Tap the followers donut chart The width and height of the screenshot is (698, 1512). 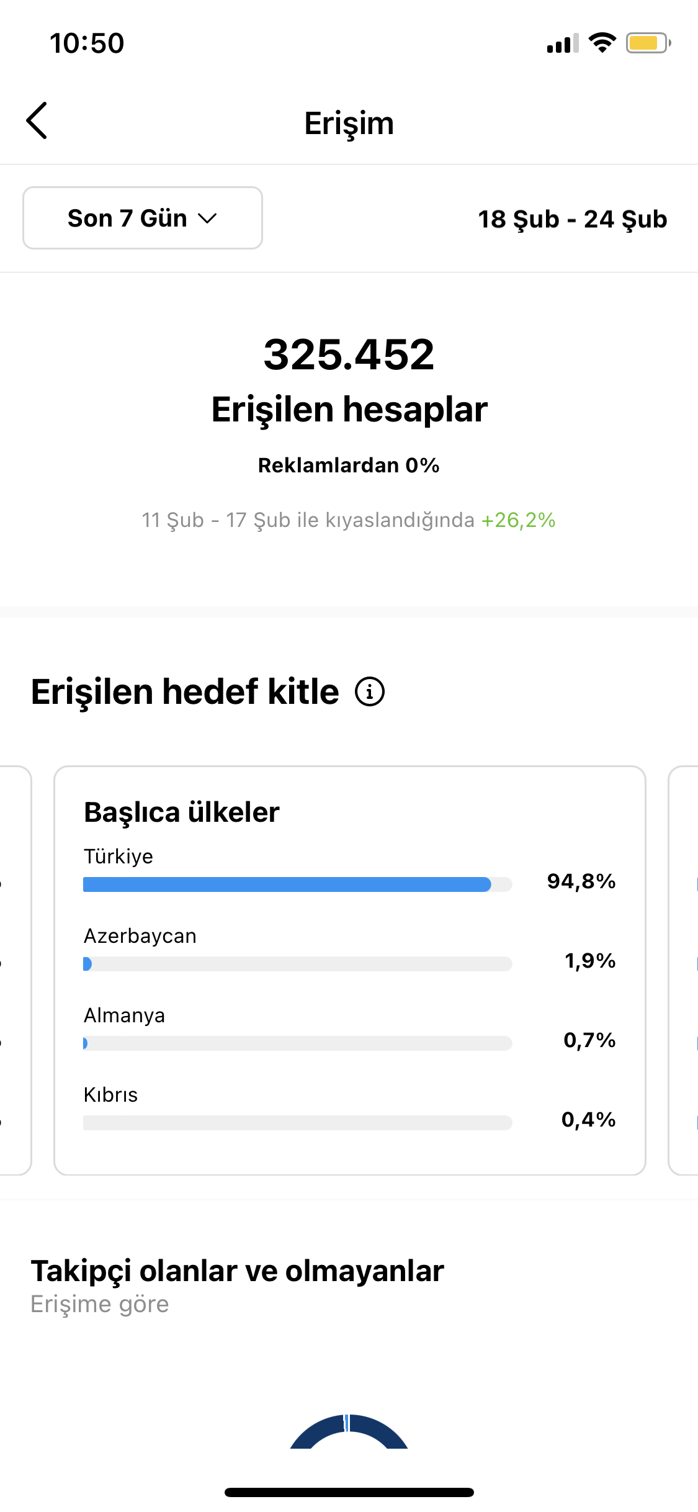pos(349,1431)
